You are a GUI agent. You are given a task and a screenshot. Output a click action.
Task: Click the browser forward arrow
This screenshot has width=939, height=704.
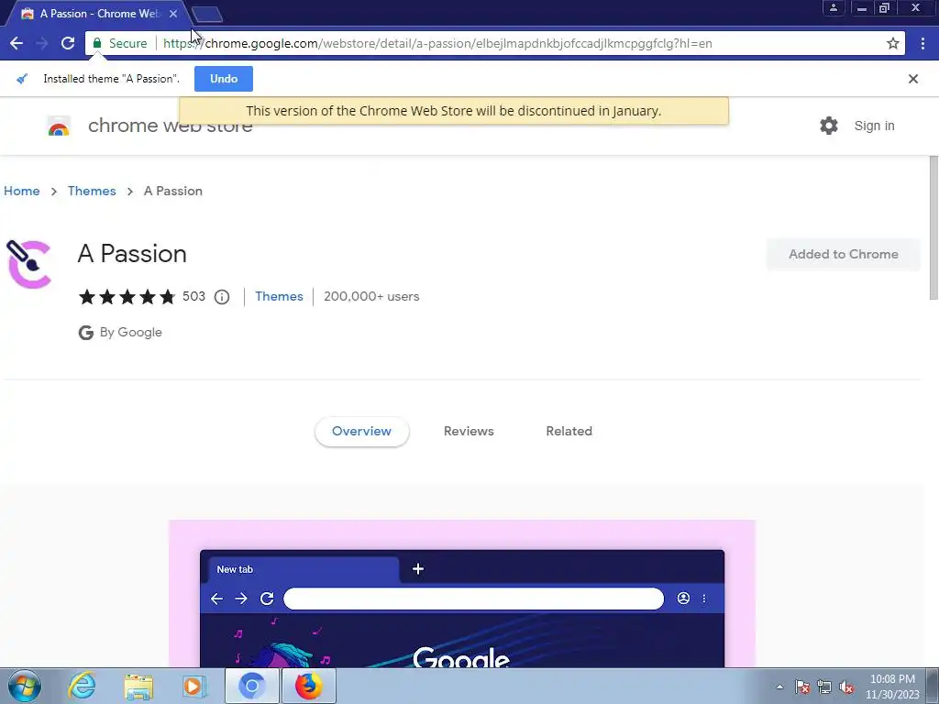(x=42, y=43)
